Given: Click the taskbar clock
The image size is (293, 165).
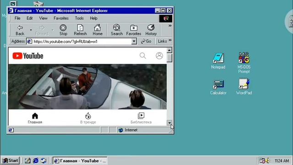Looking at the screenshot, I should click(x=282, y=161).
